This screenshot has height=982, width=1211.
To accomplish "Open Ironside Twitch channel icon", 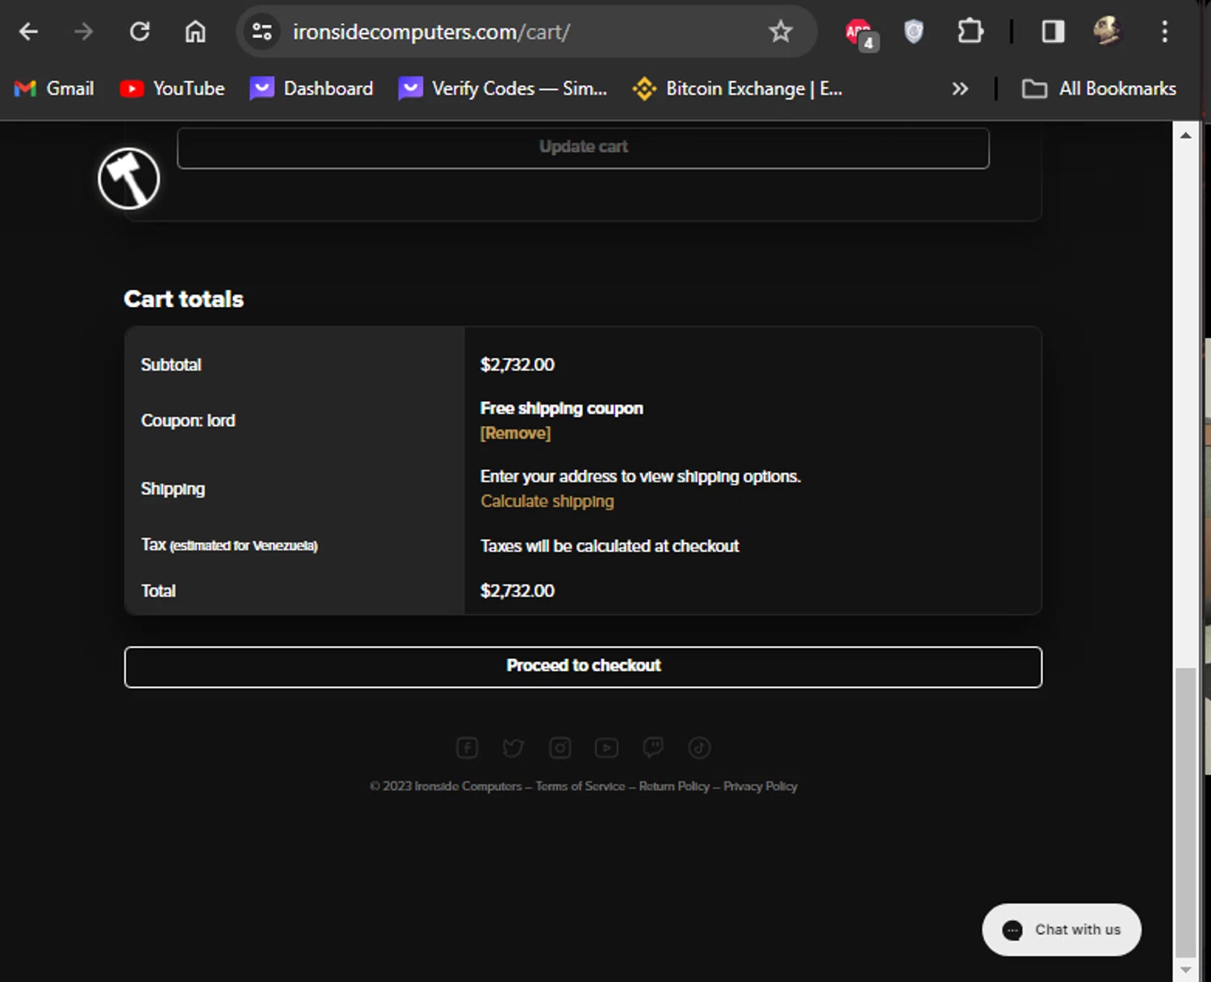I will coord(653,748).
